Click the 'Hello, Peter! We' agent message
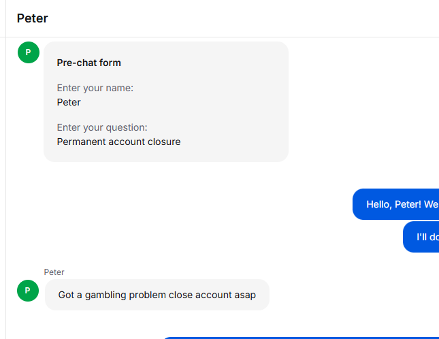The width and height of the screenshot is (439, 339). pos(395,204)
